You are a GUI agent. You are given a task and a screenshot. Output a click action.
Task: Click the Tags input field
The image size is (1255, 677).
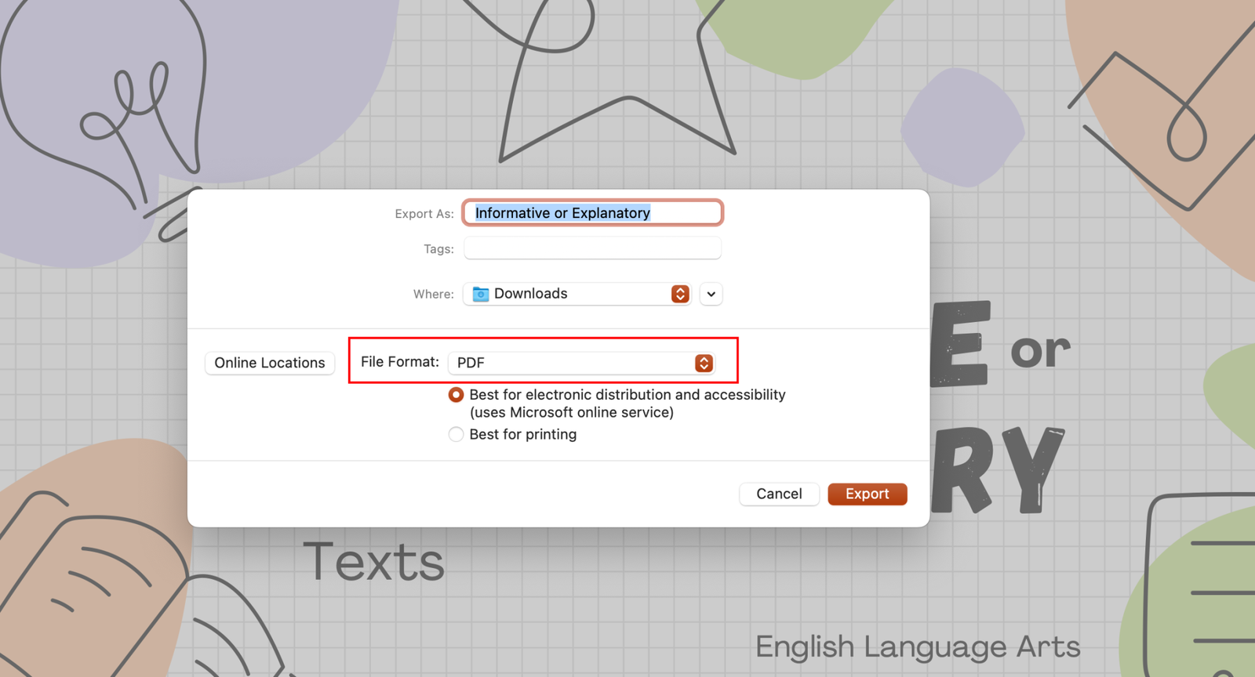592,248
